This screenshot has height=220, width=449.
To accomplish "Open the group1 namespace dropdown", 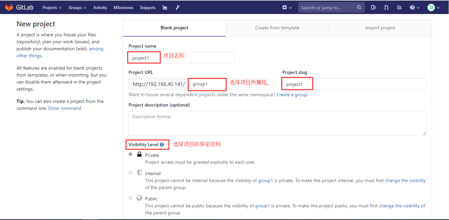I will click(x=230, y=84).
